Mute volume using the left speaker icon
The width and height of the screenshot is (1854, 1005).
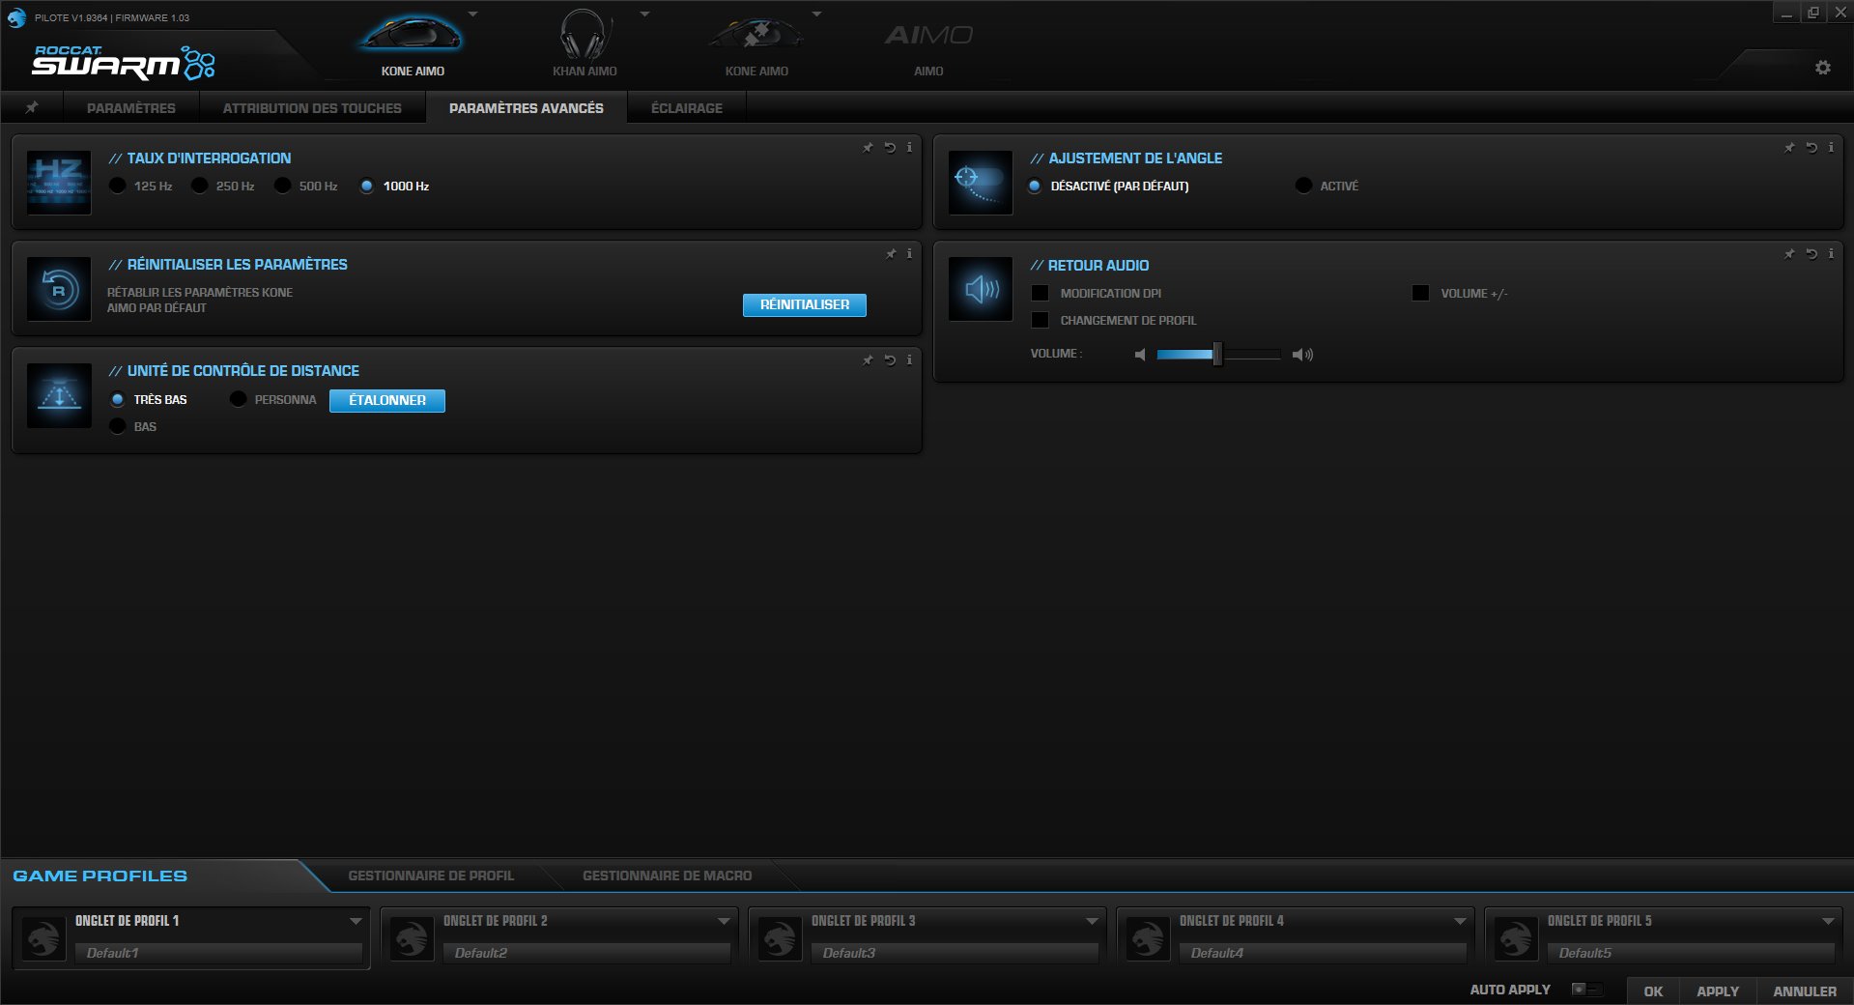tap(1141, 355)
